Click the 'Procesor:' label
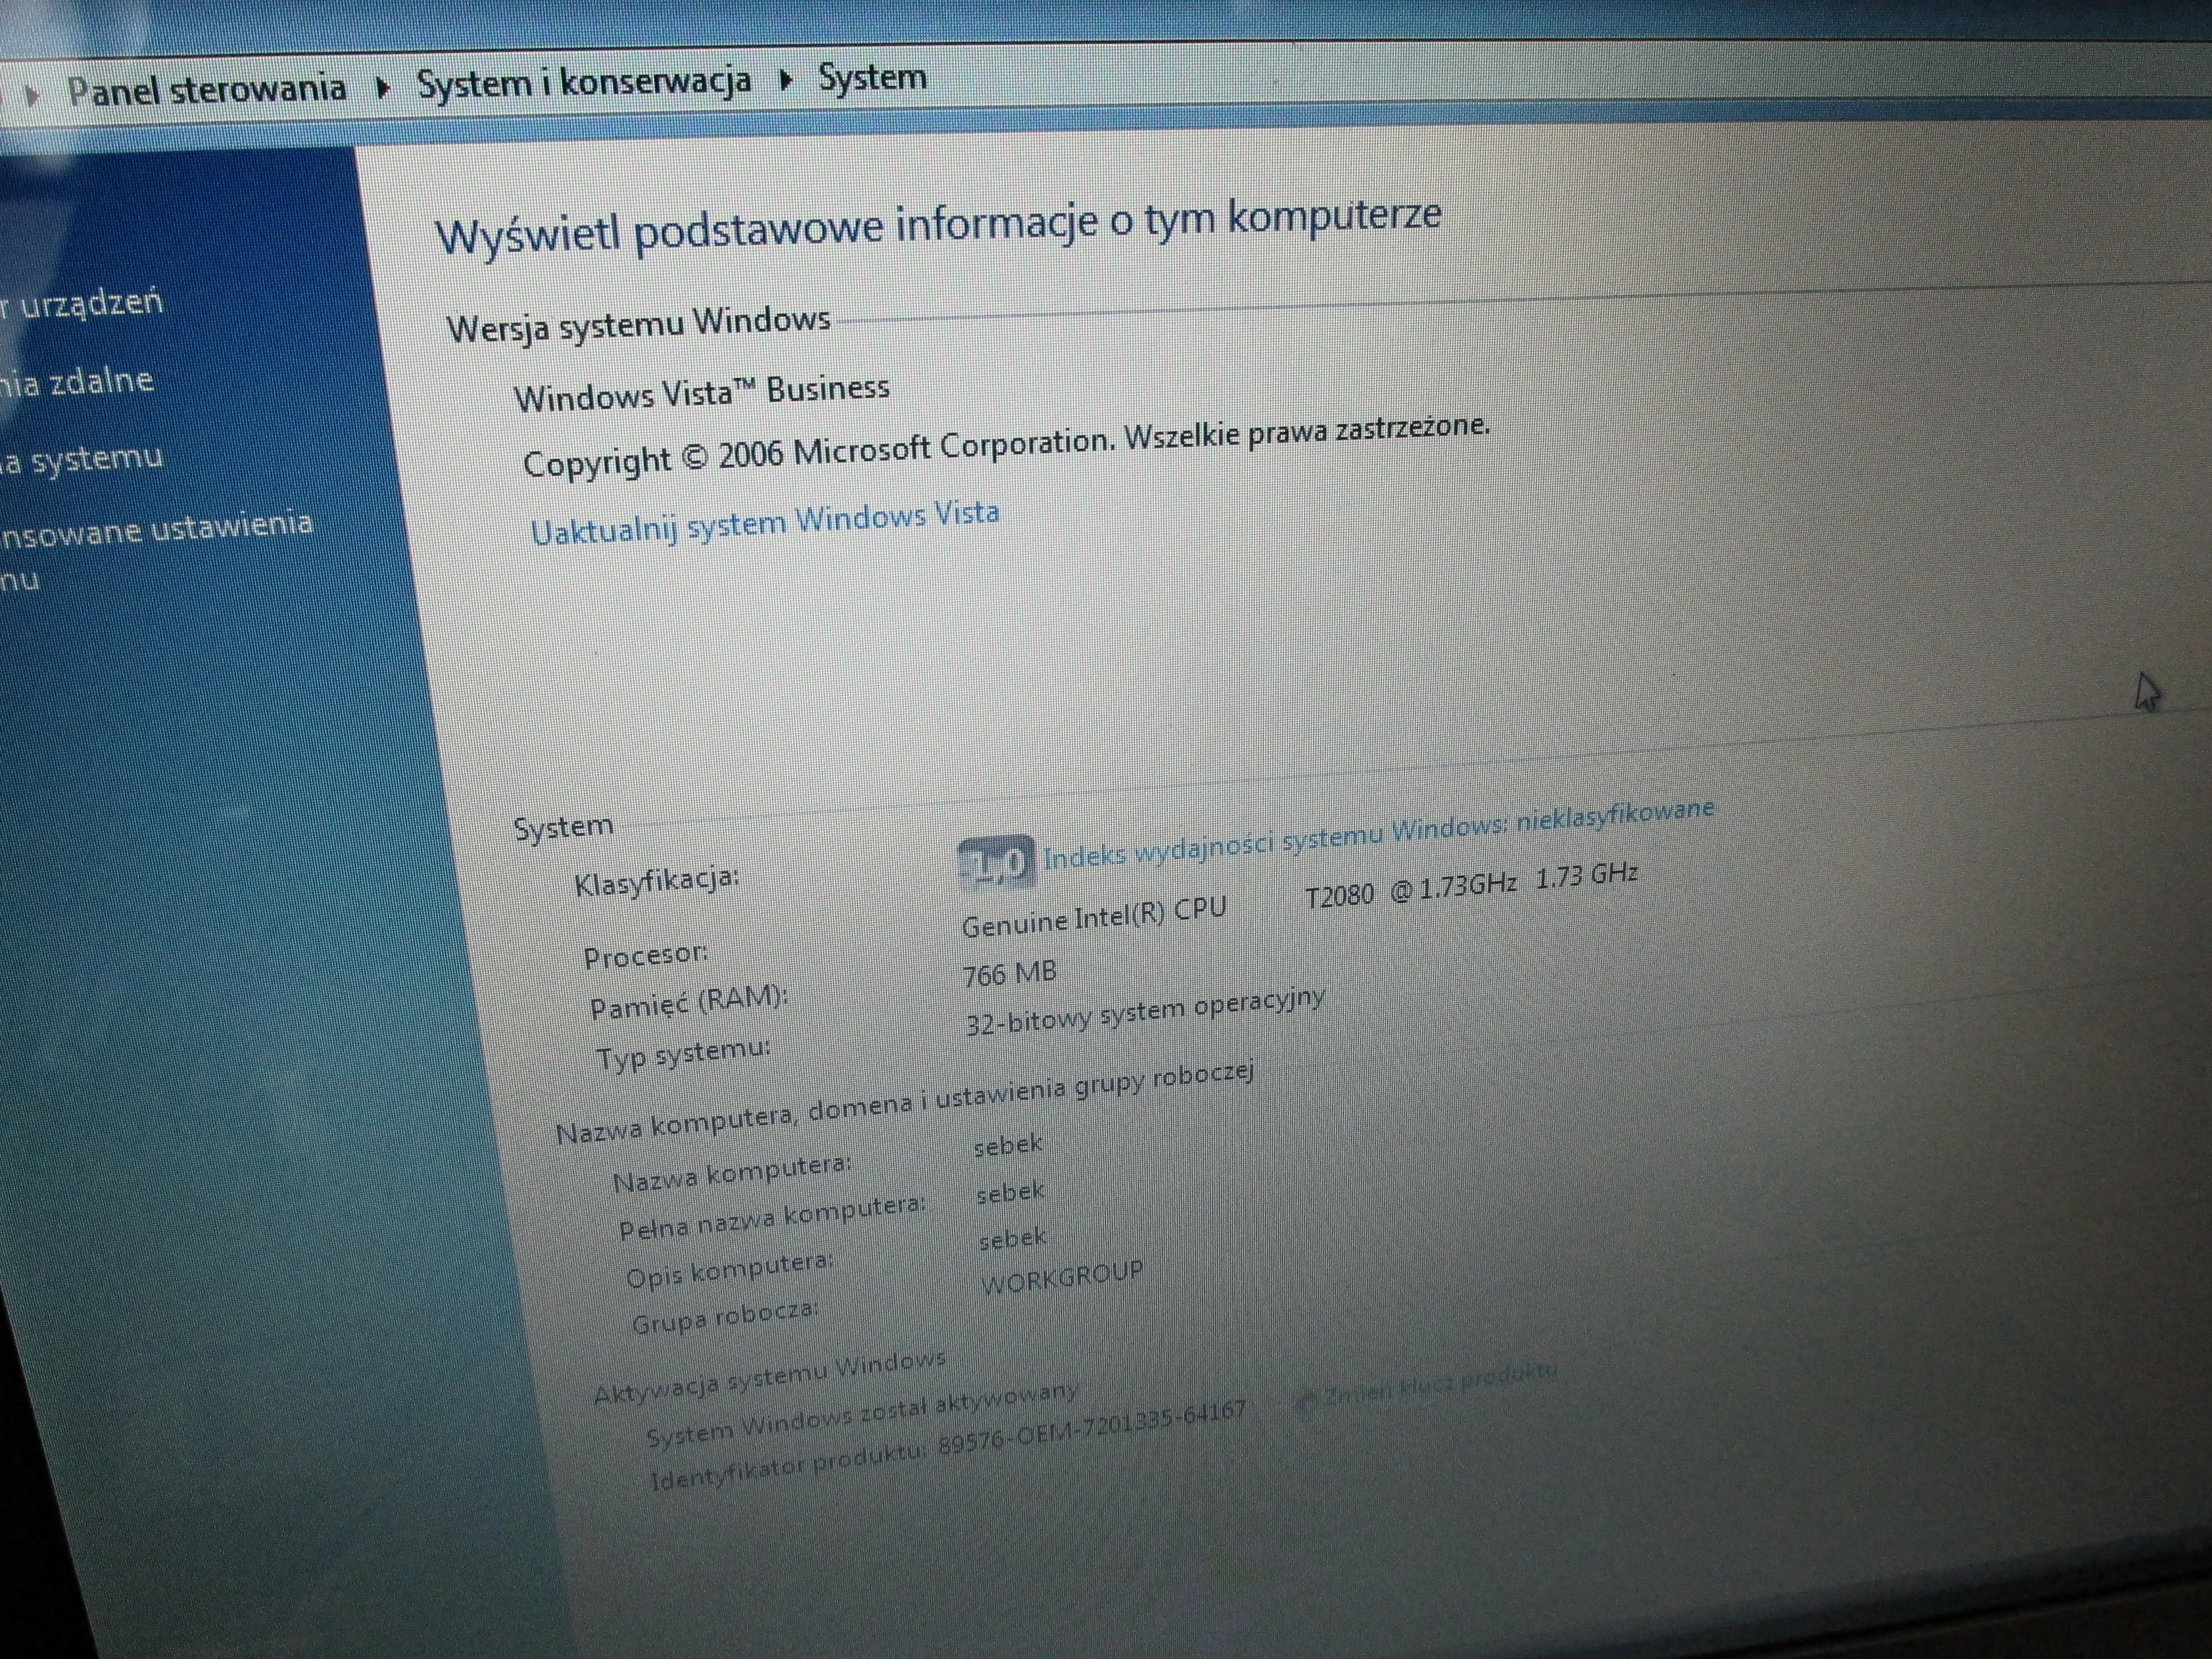 [645, 955]
